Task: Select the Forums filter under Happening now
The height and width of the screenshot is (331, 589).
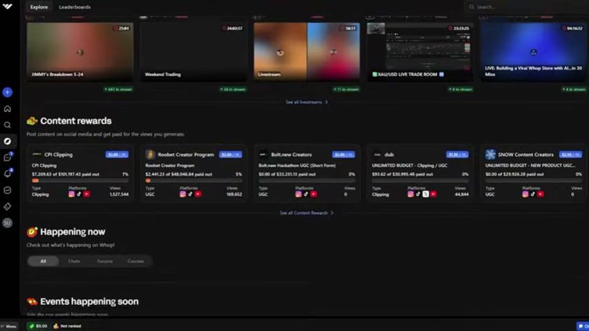Action: (105, 261)
